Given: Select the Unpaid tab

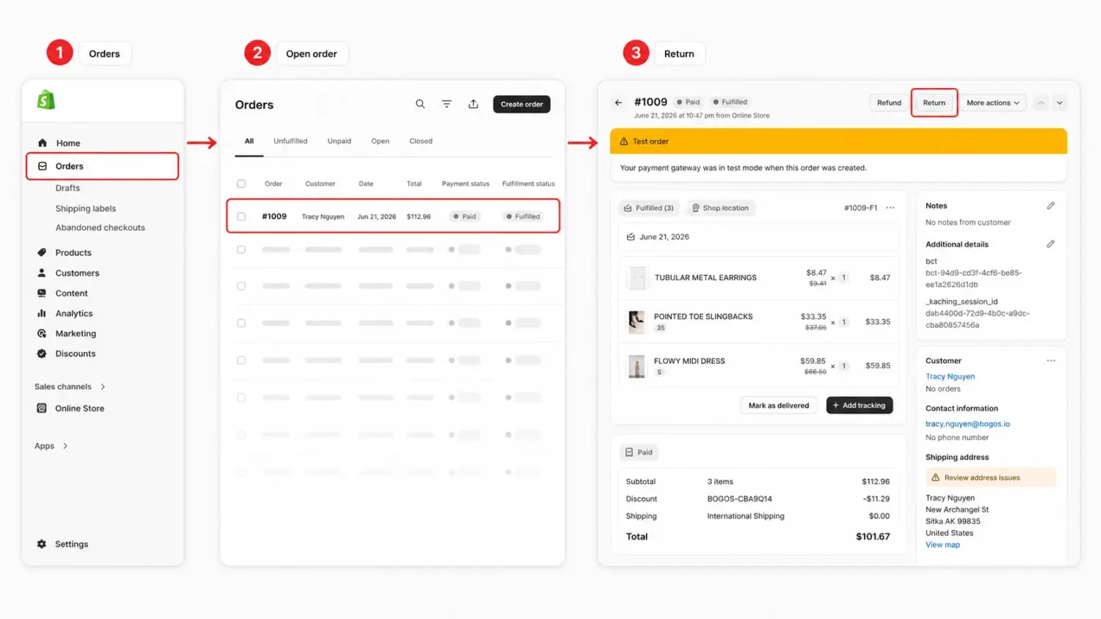Looking at the screenshot, I should pyautogui.click(x=339, y=141).
